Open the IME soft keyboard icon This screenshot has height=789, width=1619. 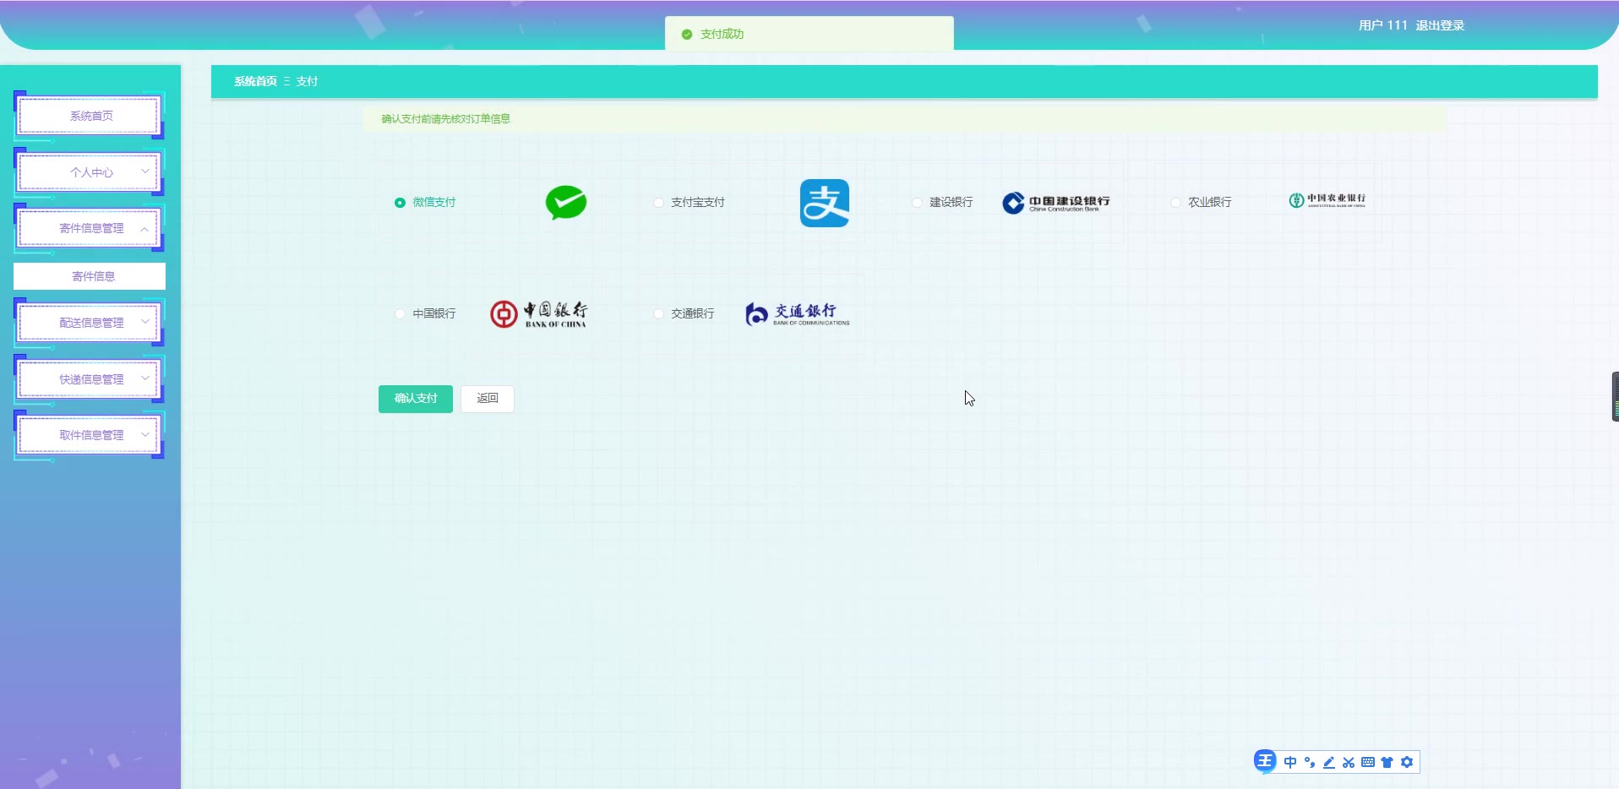[x=1368, y=762]
